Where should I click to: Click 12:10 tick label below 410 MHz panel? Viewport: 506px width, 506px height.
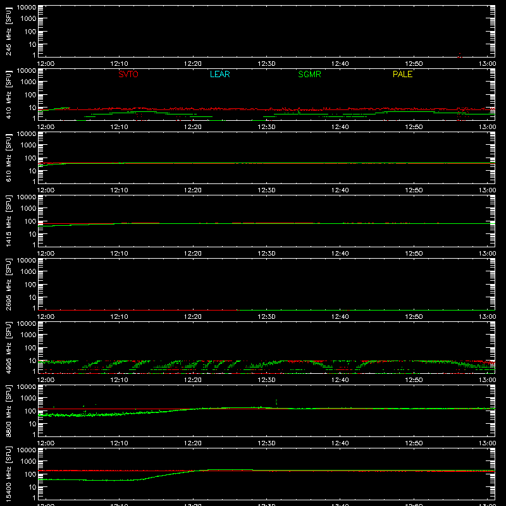(x=119, y=127)
